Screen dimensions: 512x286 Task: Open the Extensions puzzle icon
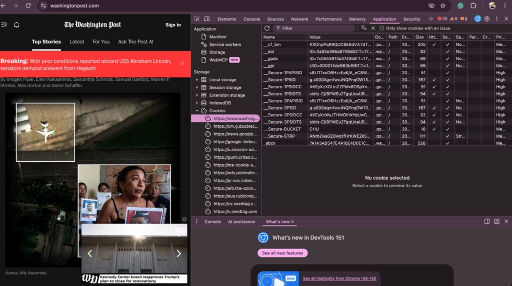point(473,5)
